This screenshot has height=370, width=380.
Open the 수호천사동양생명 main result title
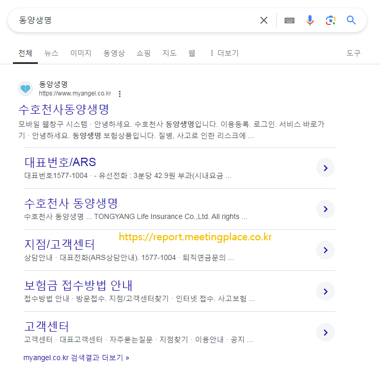pos(64,109)
